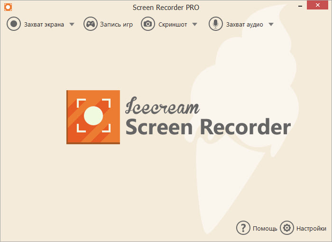Viewport: 332px width, 242px height.
Task: Open the Настройки link
Action: point(311,228)
